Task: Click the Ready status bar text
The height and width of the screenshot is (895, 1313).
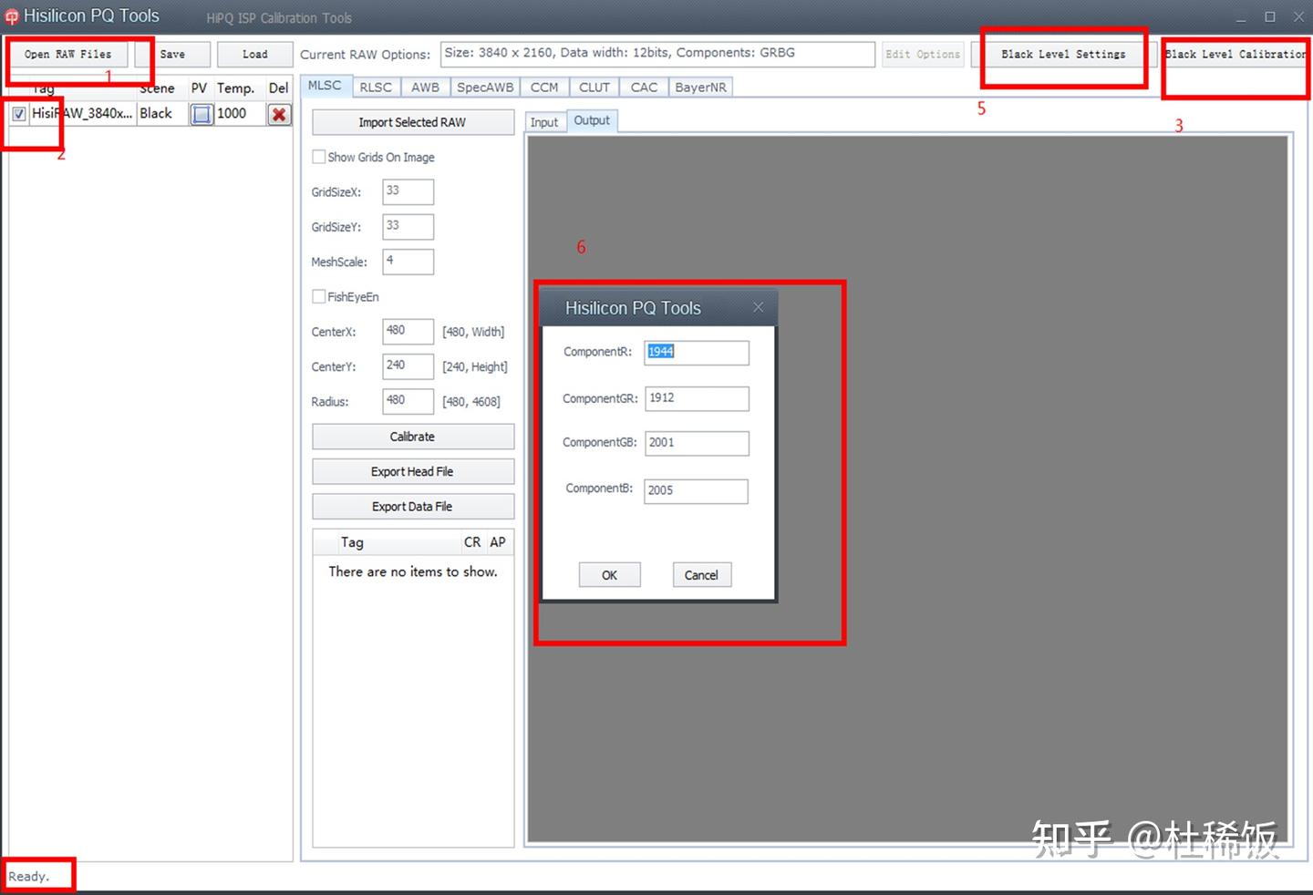Action: 28,877
